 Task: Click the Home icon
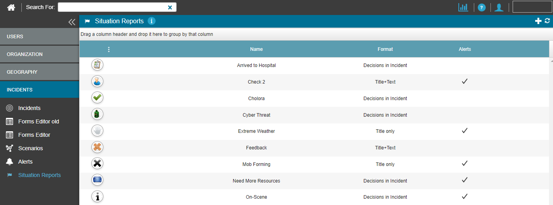[x=11, y=7]
